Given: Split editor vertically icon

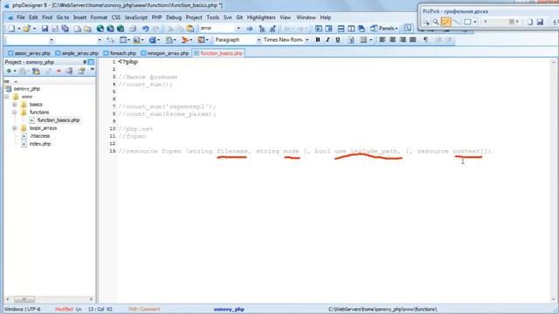Looking at the screenshot, I should (351, 29).
